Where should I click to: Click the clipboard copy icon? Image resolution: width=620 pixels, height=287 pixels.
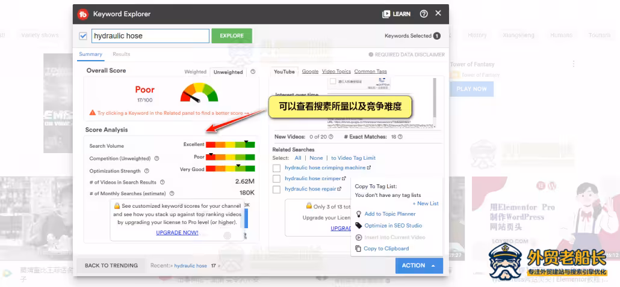tap(358, 249)
